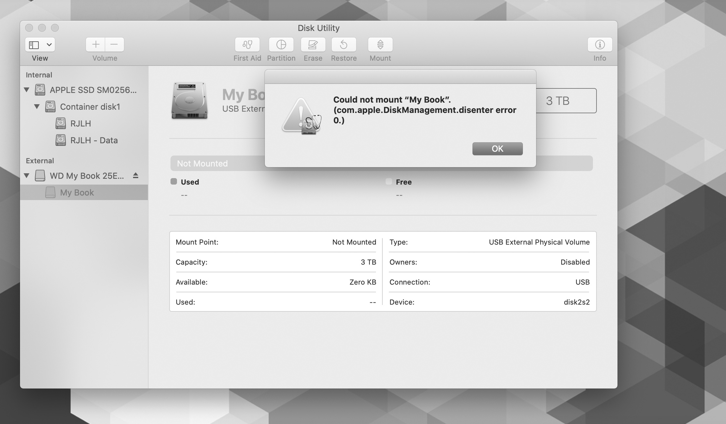The image size is (726, 424).
Task: Select the RJLH volume in sidebar
Action: point(80,123)
